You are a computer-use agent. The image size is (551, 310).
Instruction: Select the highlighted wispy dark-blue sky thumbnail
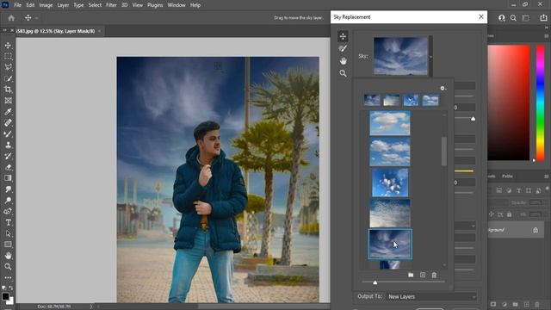390,244
